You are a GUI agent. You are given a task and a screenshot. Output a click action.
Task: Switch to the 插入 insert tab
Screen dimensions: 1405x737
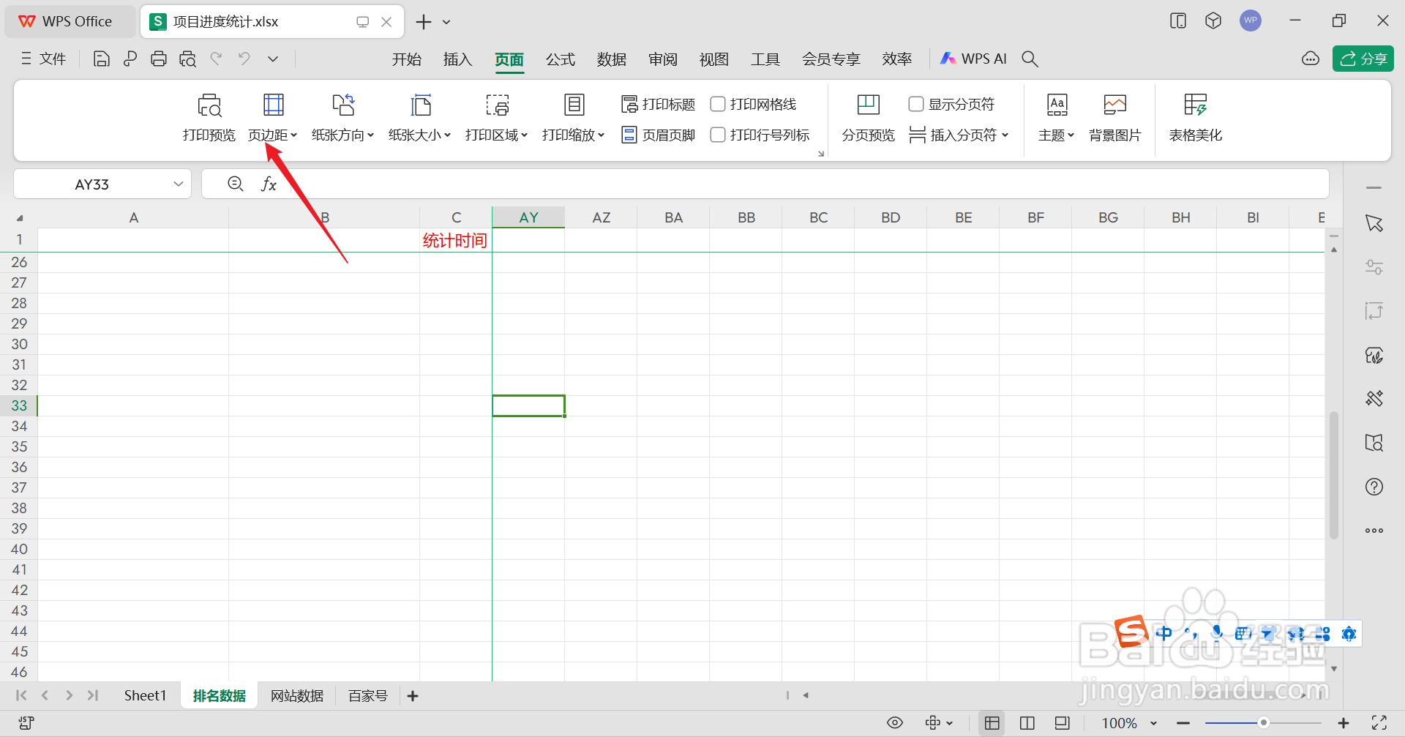[x=458, y=59]
